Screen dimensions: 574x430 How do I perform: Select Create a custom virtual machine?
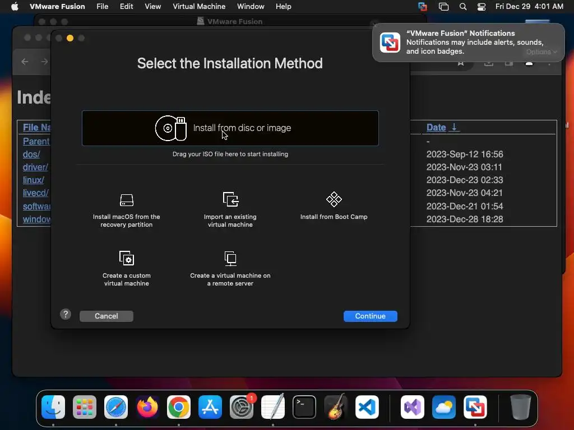click(x=126, y=269)
